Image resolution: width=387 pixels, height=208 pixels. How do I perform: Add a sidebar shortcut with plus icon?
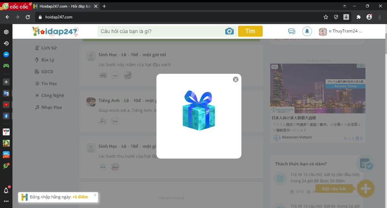[x=6, y=82]
